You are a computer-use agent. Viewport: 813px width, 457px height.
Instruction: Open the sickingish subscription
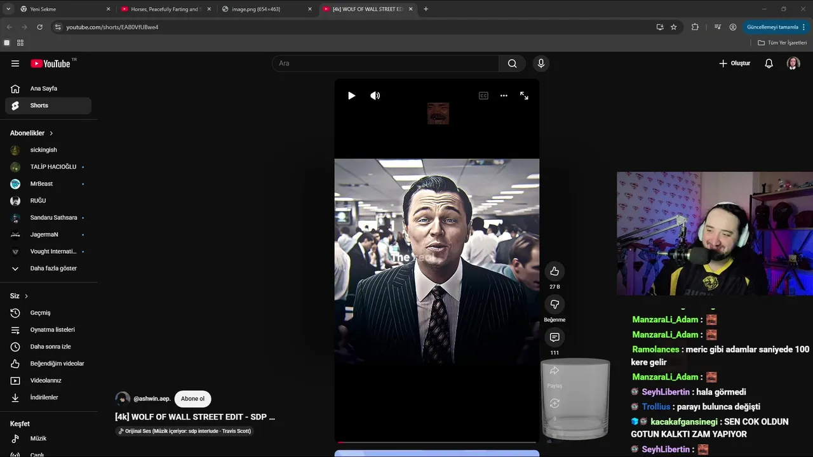48,150
